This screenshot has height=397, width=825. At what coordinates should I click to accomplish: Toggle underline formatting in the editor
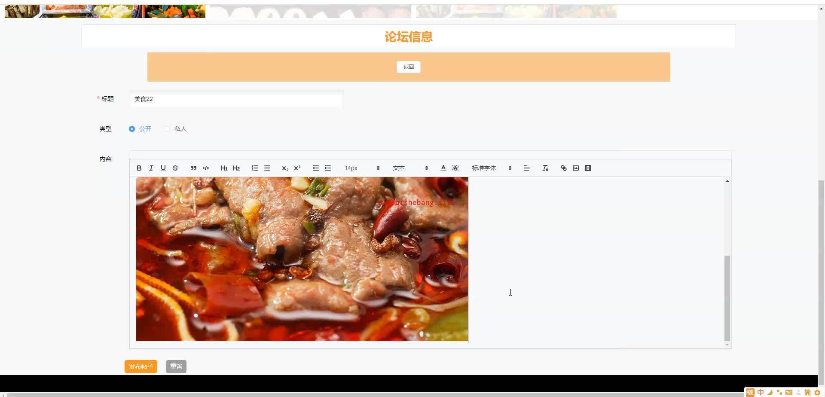pyautogui.click(x=163, y=168)
